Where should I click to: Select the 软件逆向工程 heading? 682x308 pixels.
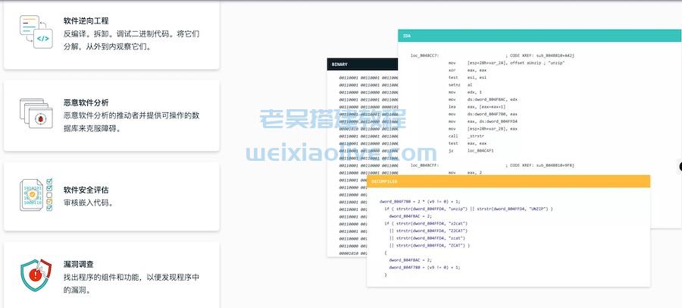click(86, 20)
